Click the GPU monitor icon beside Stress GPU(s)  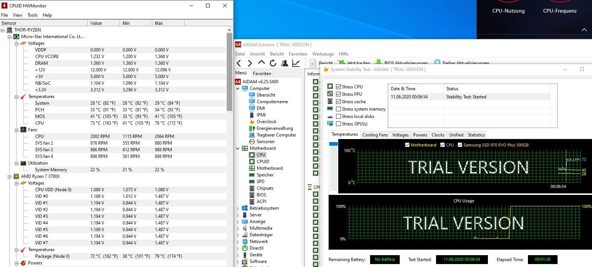(x=330, y=124)
